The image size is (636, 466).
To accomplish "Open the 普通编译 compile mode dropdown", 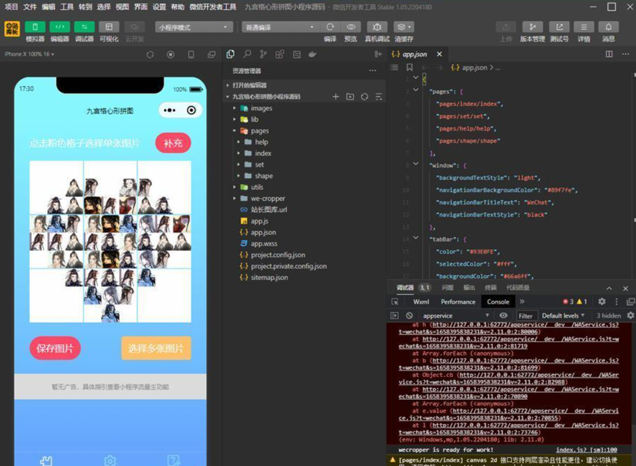I will click(280, 27).
